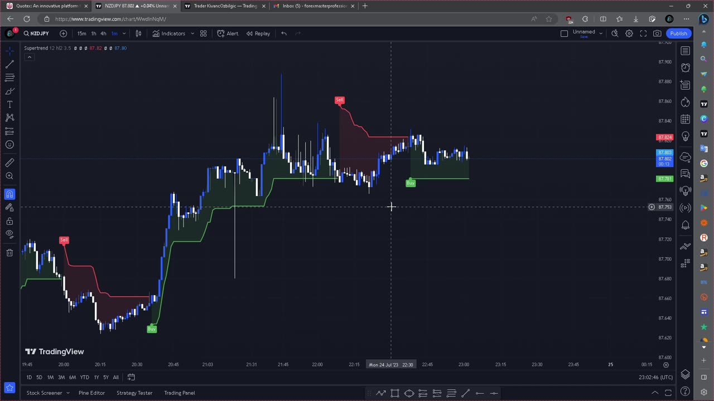Open the alerts clock panel icon
714x401 pixels.
click(x=686, y=68)
